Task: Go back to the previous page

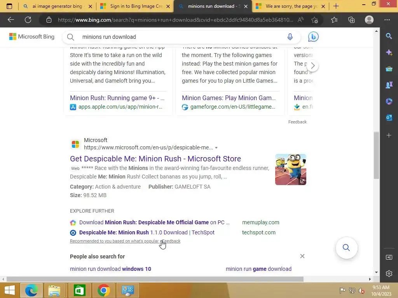Action: click(x=10, y=20)
